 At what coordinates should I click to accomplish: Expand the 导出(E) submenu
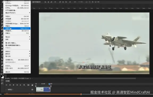[17, 37]
